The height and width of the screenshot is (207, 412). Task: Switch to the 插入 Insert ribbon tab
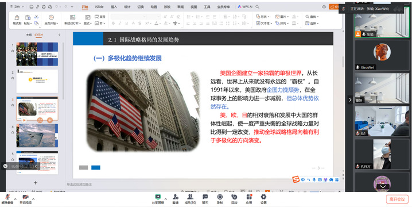point(114,7)
